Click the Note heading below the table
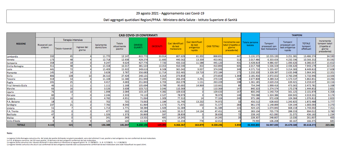 [10, 133]
